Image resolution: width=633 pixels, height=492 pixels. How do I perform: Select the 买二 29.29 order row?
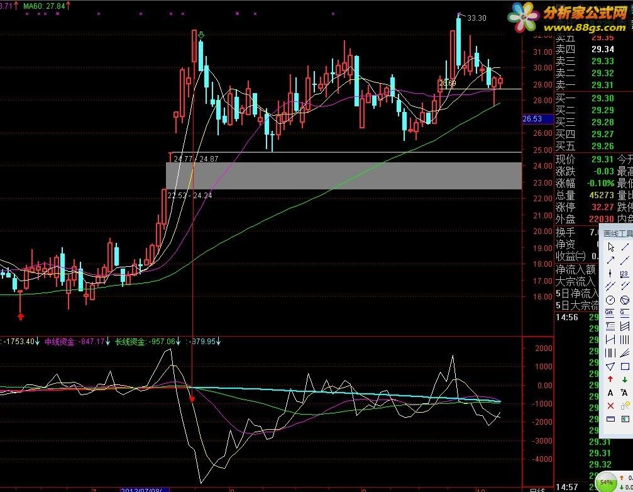(585, 110)
